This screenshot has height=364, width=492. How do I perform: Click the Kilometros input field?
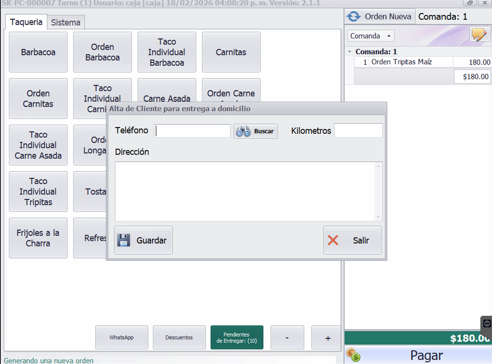click(x=358, y=130)
